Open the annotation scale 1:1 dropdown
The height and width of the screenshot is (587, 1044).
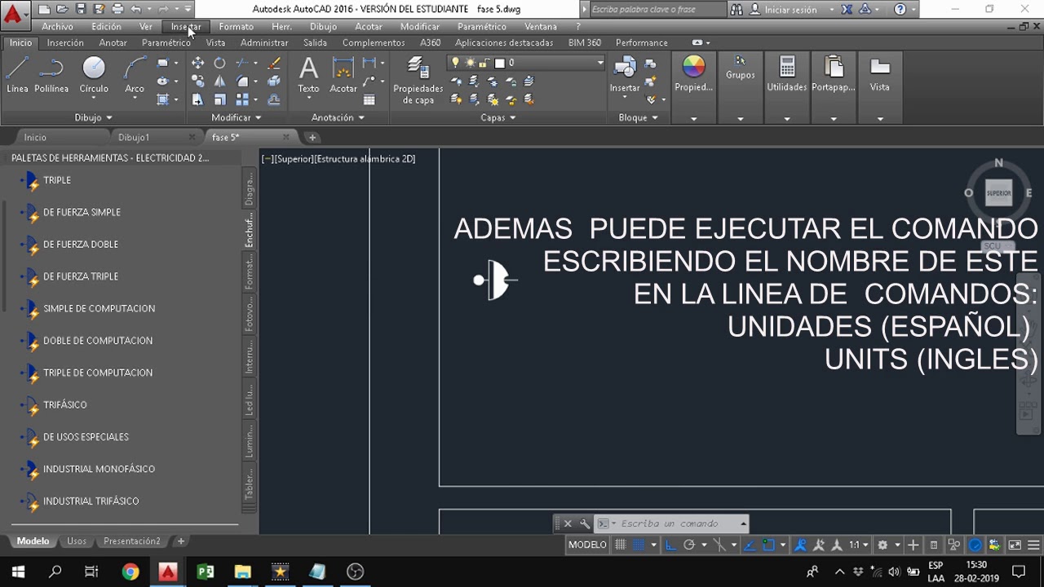coord(859,545)
